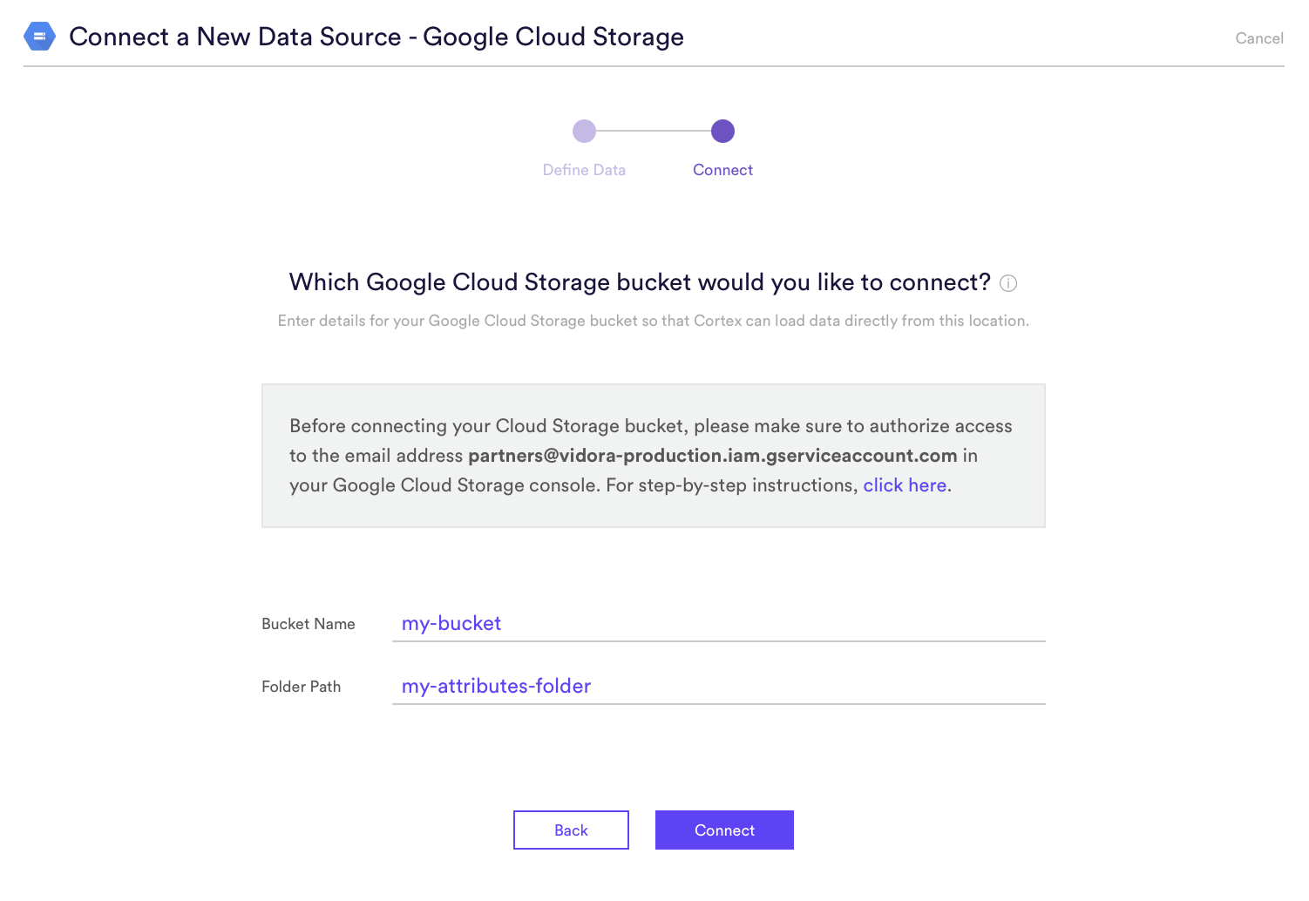
Task: Open the Define Data step label
Action: pos(584,170)
